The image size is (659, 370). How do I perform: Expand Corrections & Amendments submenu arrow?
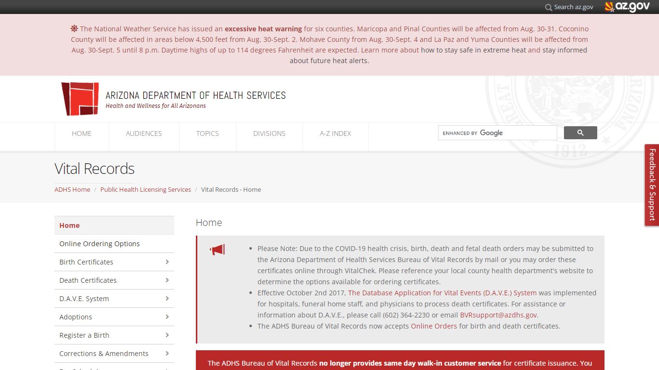(167, 353)
